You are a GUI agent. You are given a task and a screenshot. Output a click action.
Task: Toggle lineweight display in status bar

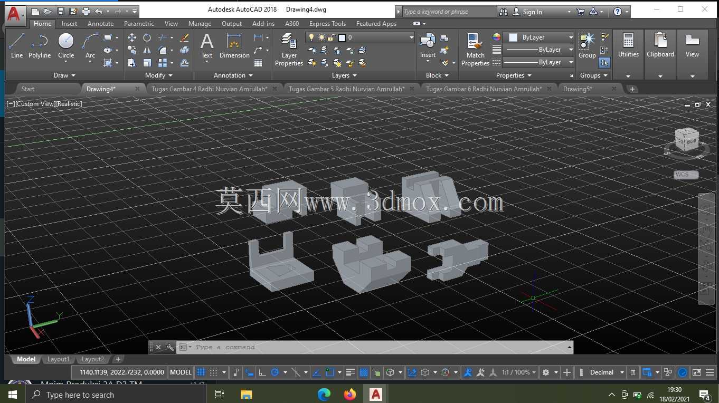351,372
